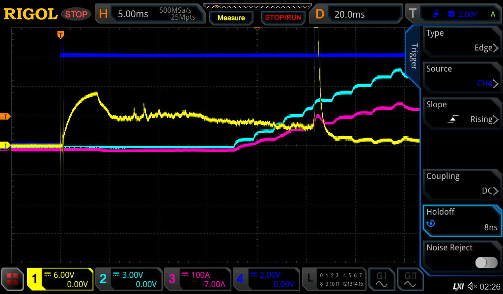Toggle the Noise Reject switch
The image size is (503, 294).
click(486, 263)
